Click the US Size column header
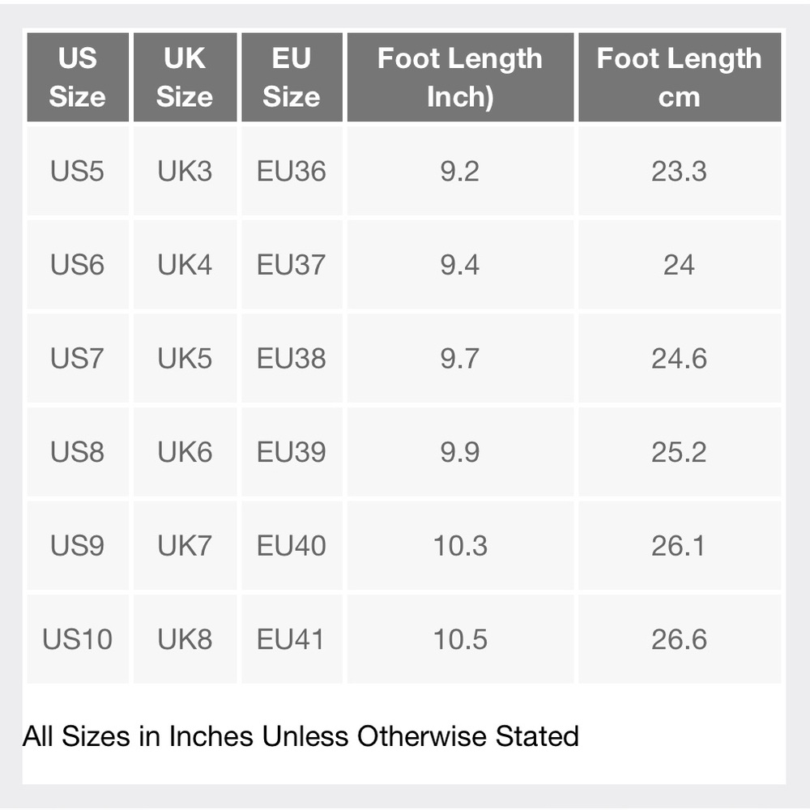Image resolution: width=810 pixels, height=810 pixels. click(x=78, y=78)
